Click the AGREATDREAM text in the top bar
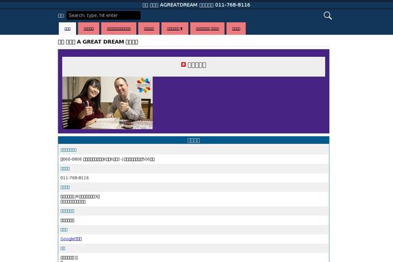The image size is (393, 262). [x=178, y=5]
